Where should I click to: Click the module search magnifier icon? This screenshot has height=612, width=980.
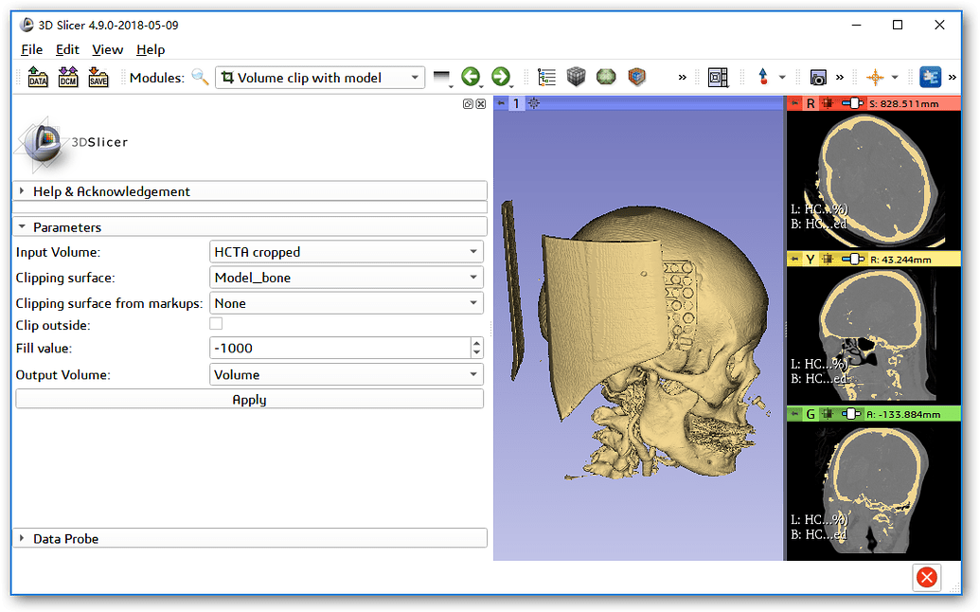200,78
